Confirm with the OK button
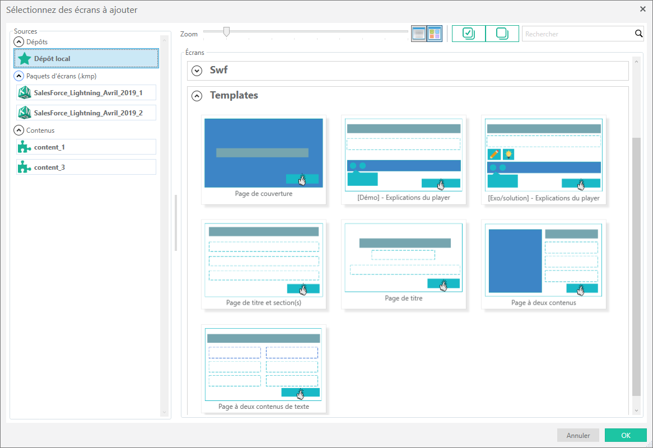The height and width of the screenshot is (448, 653). (626, 435)
